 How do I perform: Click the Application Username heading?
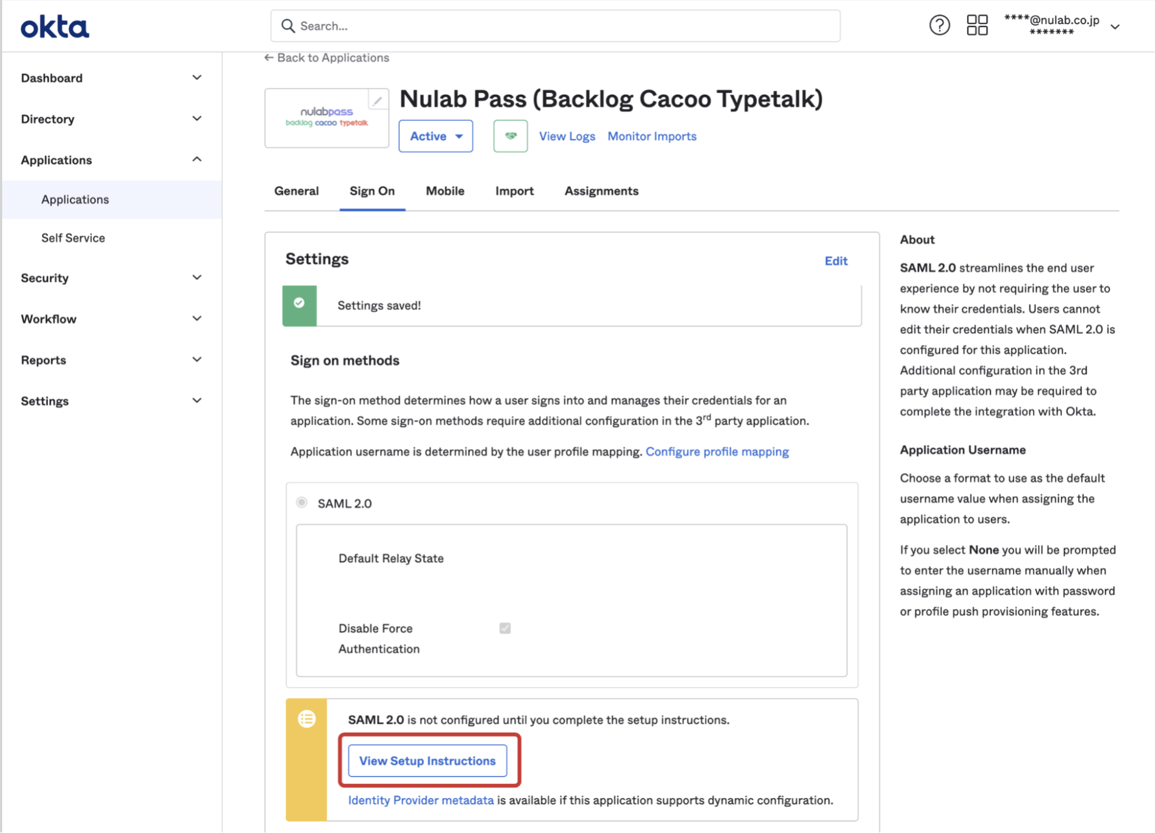963,450
